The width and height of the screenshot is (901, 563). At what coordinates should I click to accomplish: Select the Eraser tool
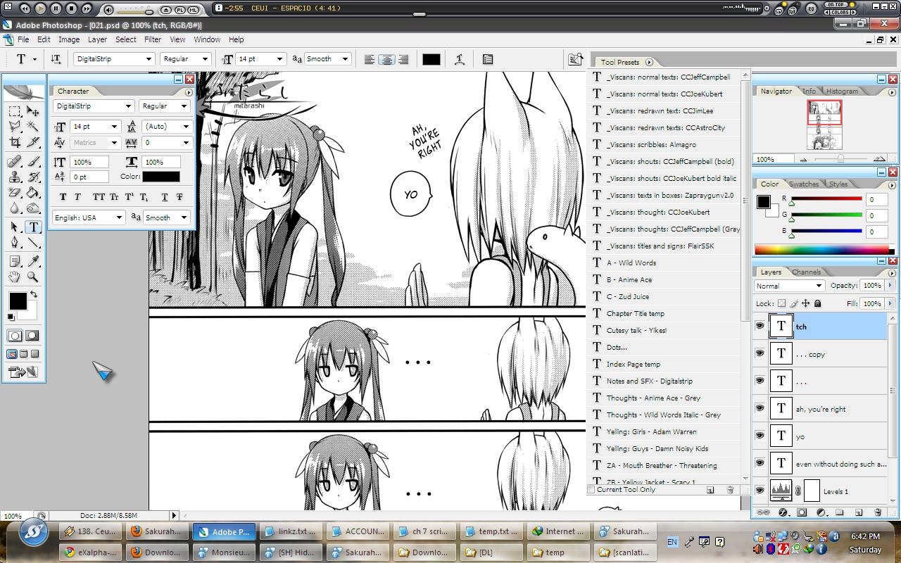click(15, 193)
